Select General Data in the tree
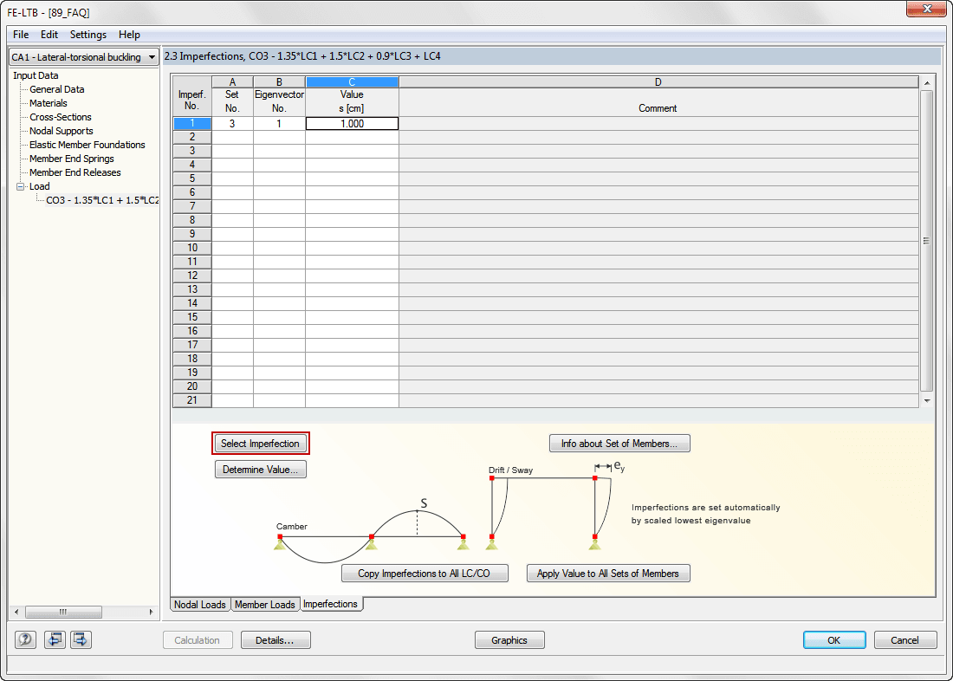The width and height of the screenshot is (953, 681). [57, 89]
